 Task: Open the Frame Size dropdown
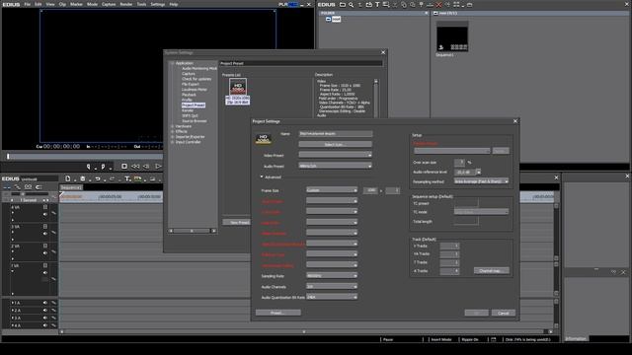click(332, 190)
